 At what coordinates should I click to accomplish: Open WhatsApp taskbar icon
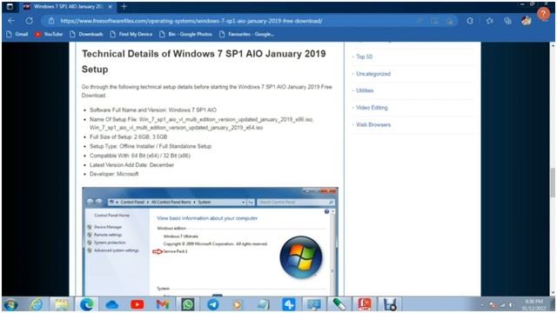[x=188, y=304]
